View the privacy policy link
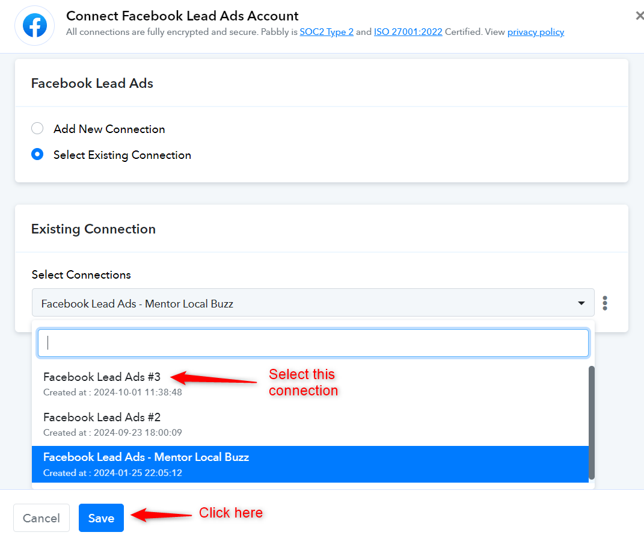Image resolution: width=644 pixels, height=541 pixels. click(536, 32)
